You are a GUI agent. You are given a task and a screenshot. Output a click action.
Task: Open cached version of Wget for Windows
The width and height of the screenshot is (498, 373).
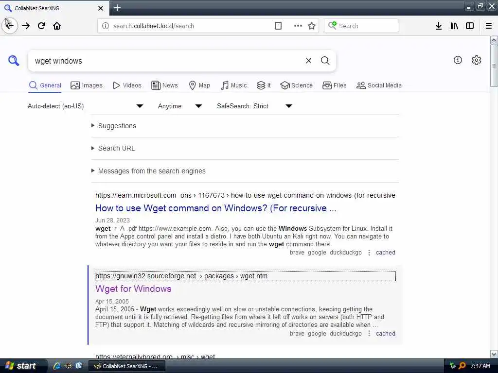click(x=386, y=334)
